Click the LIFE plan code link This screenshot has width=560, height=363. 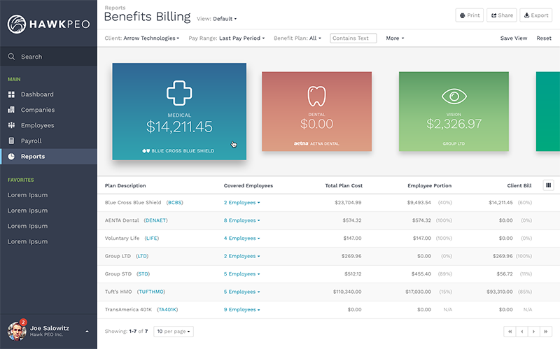[x=152, y=239]
